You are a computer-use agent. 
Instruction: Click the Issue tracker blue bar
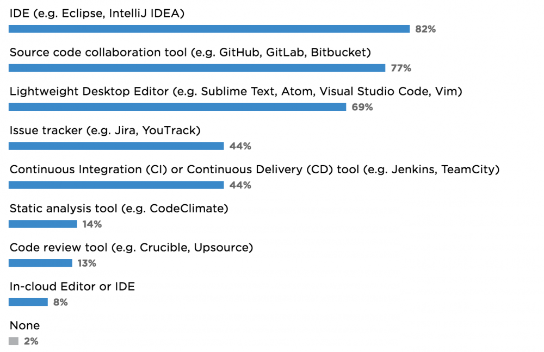click(x=116, y=146)
